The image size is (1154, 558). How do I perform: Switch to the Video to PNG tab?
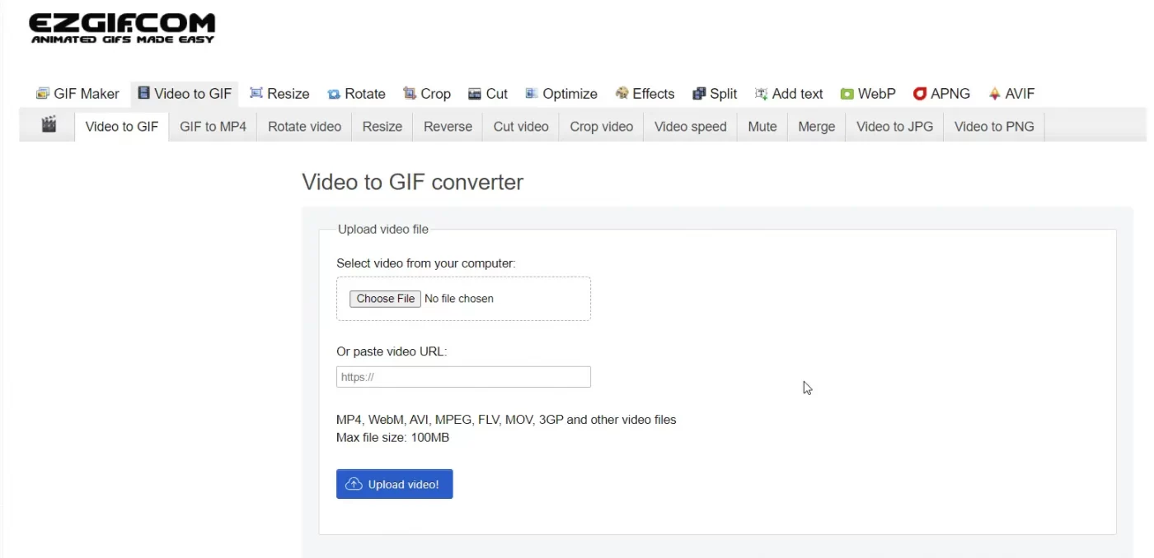coord(994,127)
